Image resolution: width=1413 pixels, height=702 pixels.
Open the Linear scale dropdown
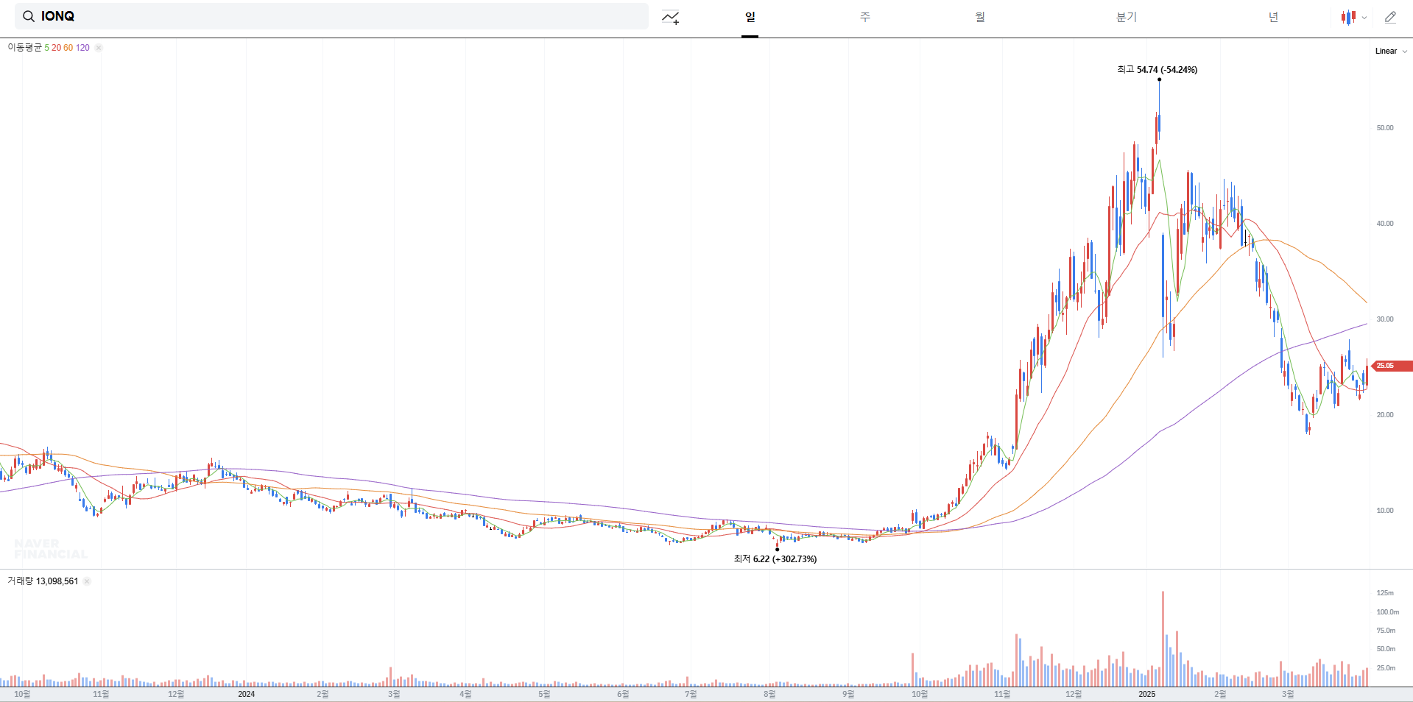click(1391, 51)
